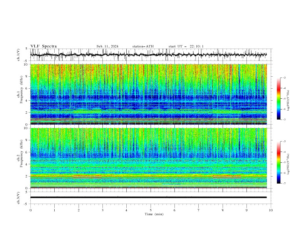Click the "6" kHz tick on ch.2 frequency axis
The width and height of the screenshot is (305, 236).
coord(27,152)
